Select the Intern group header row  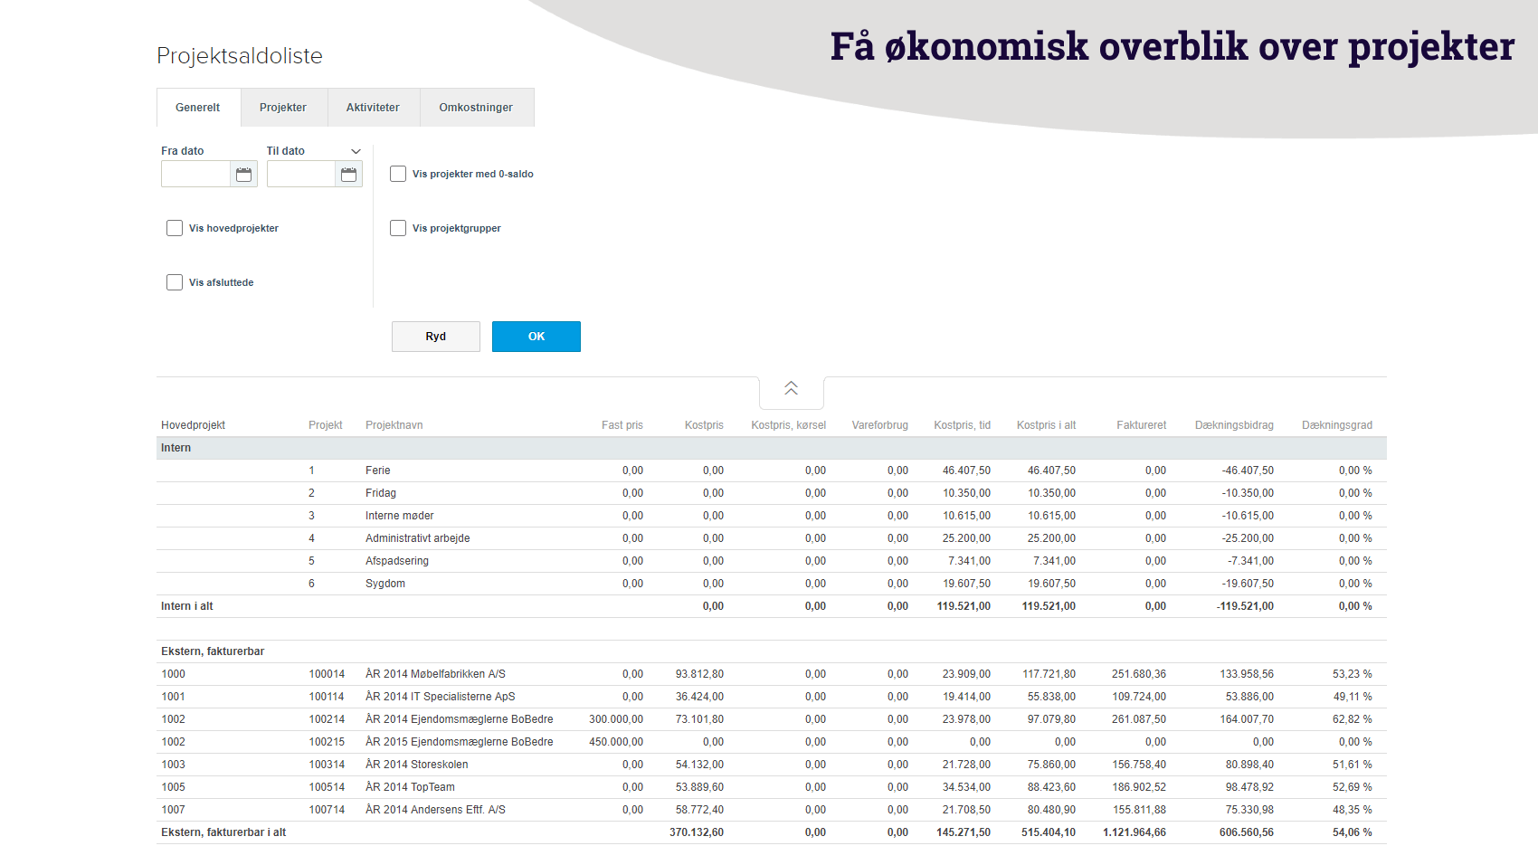[x=176, y=448]
